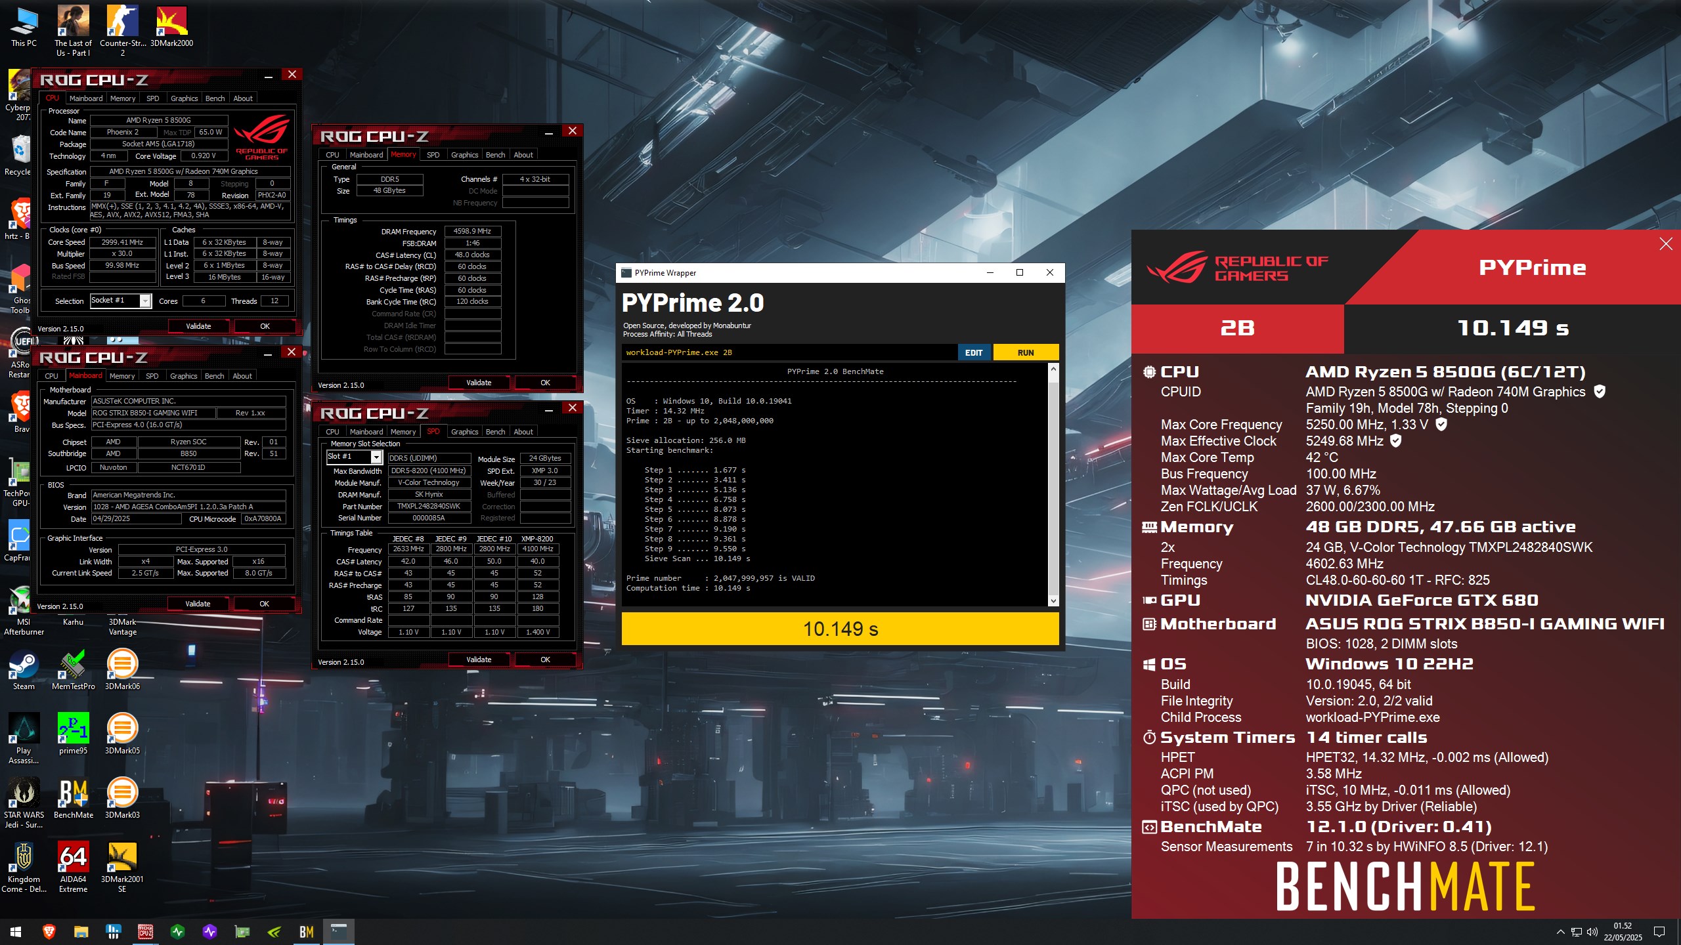Expand the hidden system tray icons chevron
1681x945 pixels.
(1560, 932)
